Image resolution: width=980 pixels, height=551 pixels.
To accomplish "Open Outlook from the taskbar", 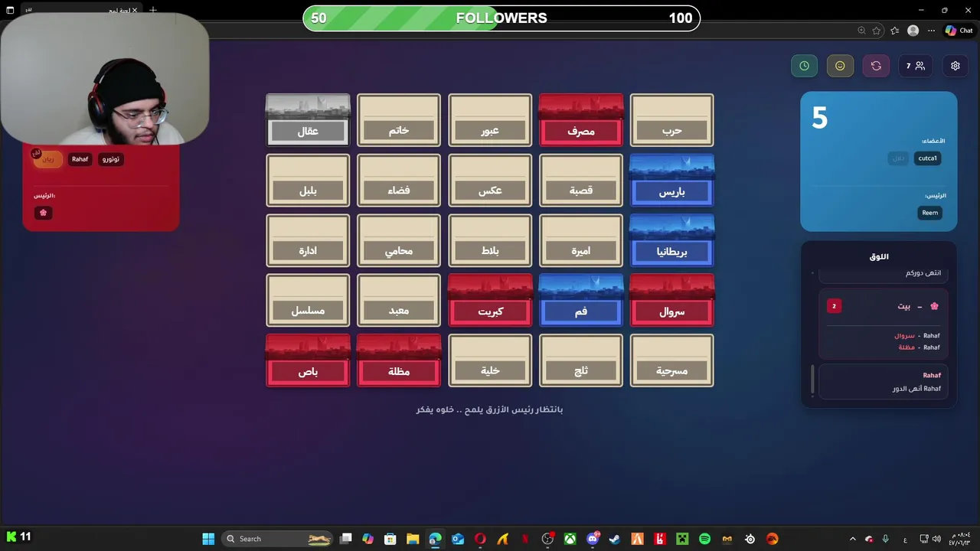I will click(458, 539).
